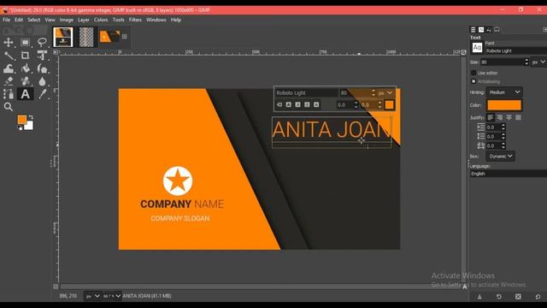
Task: Open font picker Aa icon
Action: (477, 47)
